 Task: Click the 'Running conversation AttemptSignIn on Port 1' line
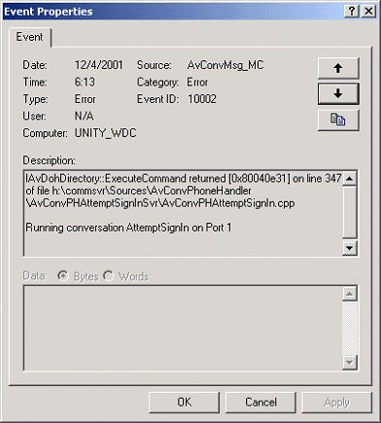click(128, 228)
